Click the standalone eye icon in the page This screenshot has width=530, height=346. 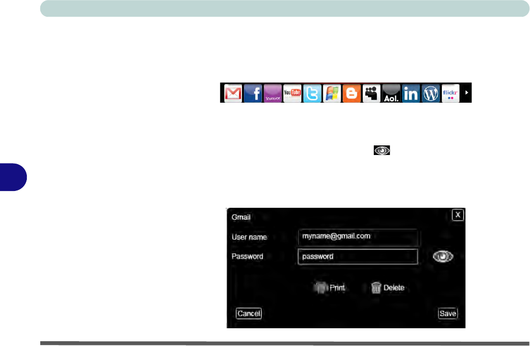(381, 150)
